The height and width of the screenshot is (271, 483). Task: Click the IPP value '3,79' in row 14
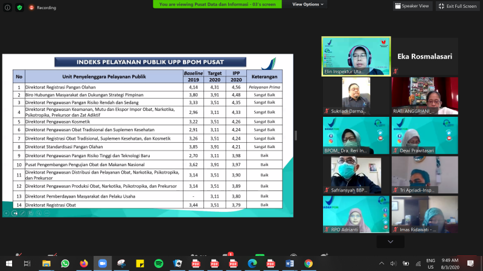236,205
